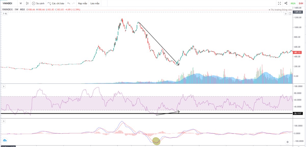Open the candlestick chart style selector

coord(27,4)
